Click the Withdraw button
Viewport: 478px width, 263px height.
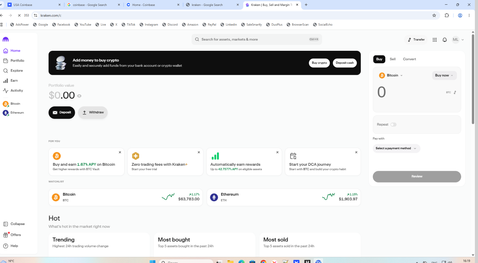93,112
